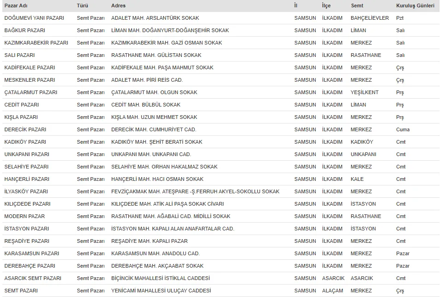Click the YEŞİLKENT semt cell
The height and width of the screenshot is (297, 440).
[365, 92]
